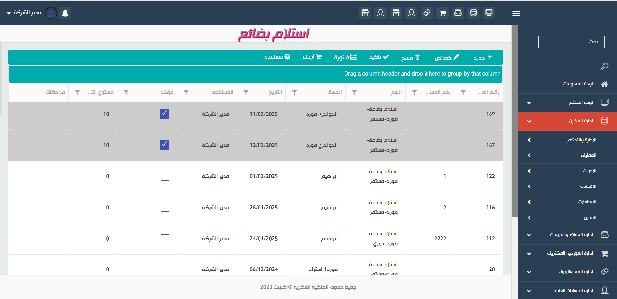Click الحواجري مورد in row 169
Image resolution: width=617 pixels, height=299 pixels.
pos(322,114)
